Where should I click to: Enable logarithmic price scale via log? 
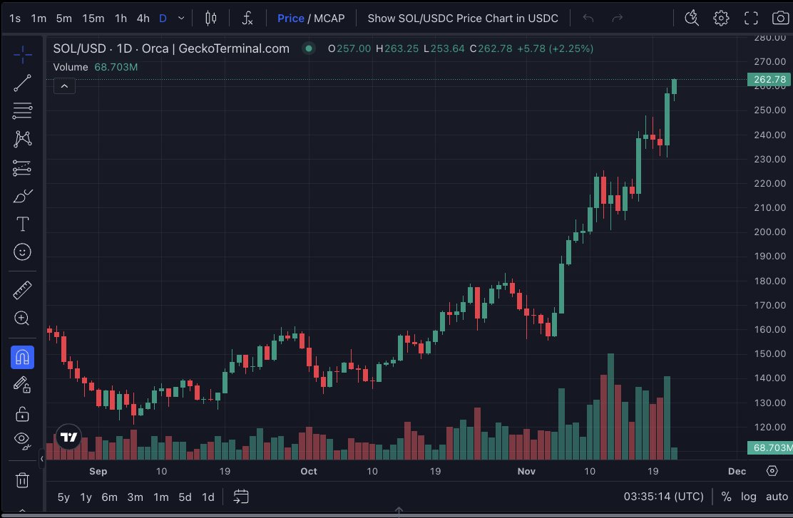(x=749, y=497)
